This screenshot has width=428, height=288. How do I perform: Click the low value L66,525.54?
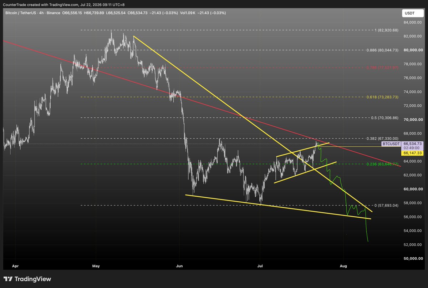(x=116, y=13)
